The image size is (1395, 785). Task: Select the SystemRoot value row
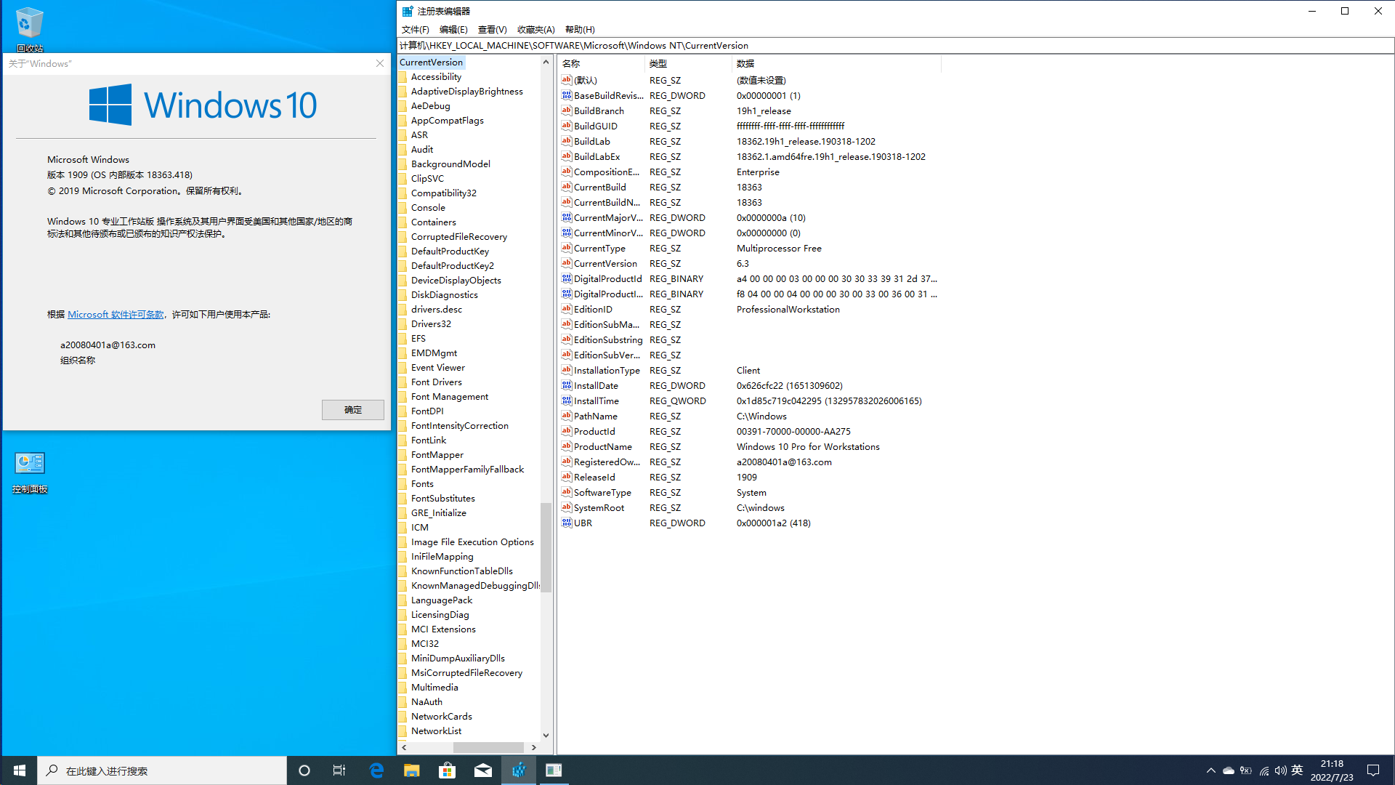(750, 507)
